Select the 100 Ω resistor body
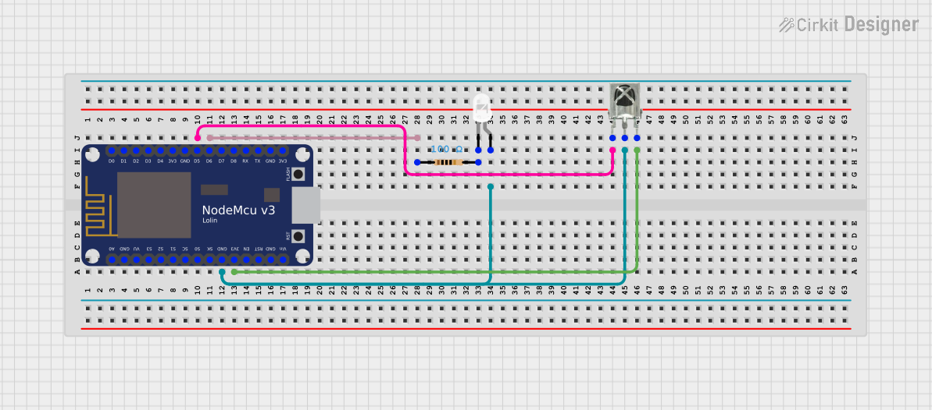 tap(448, 162)
